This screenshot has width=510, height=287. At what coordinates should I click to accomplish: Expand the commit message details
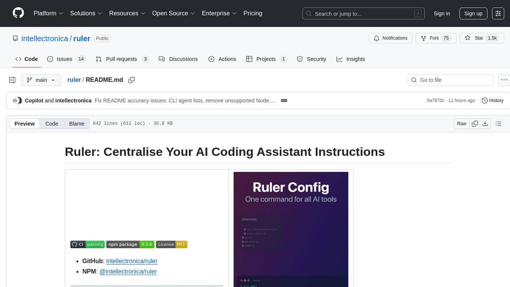coord(284,101)
